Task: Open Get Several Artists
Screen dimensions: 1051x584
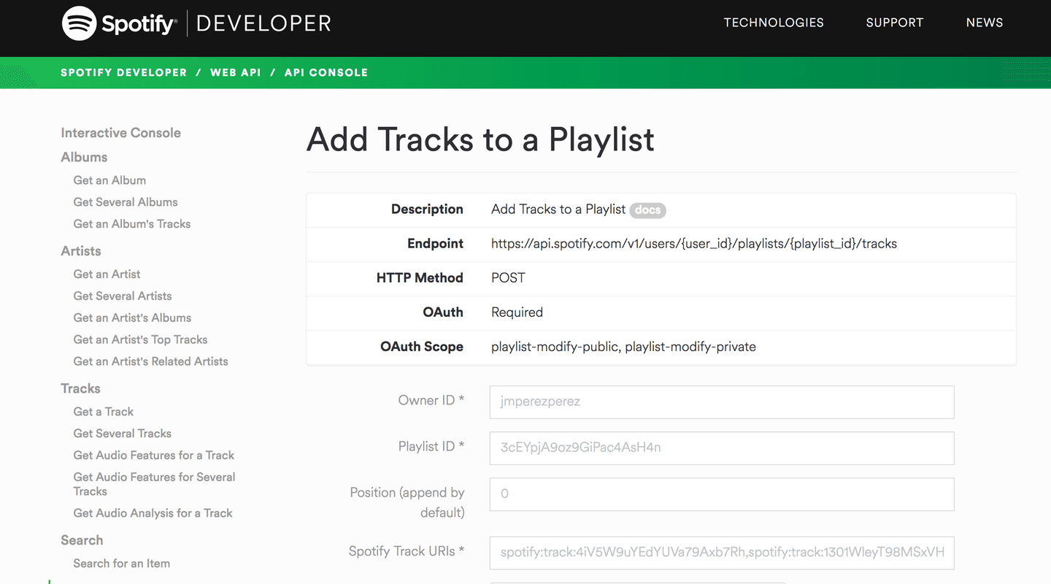Action: click(x=123, y=296)
